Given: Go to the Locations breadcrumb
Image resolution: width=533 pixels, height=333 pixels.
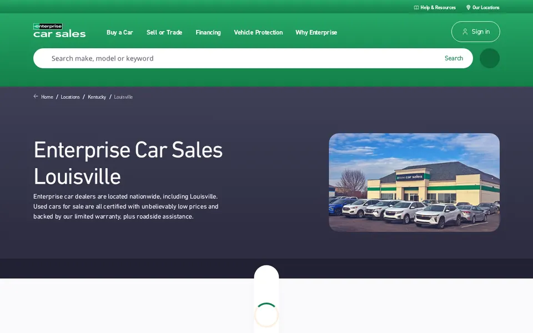Looking at the screenshot, I should tap(70, 97).
